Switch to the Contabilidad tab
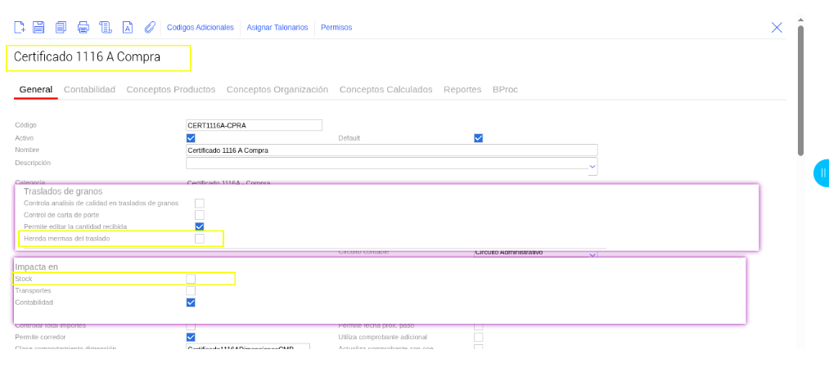Screen dimensions: 829x381 pyautogui.click(x=89, y=89)
